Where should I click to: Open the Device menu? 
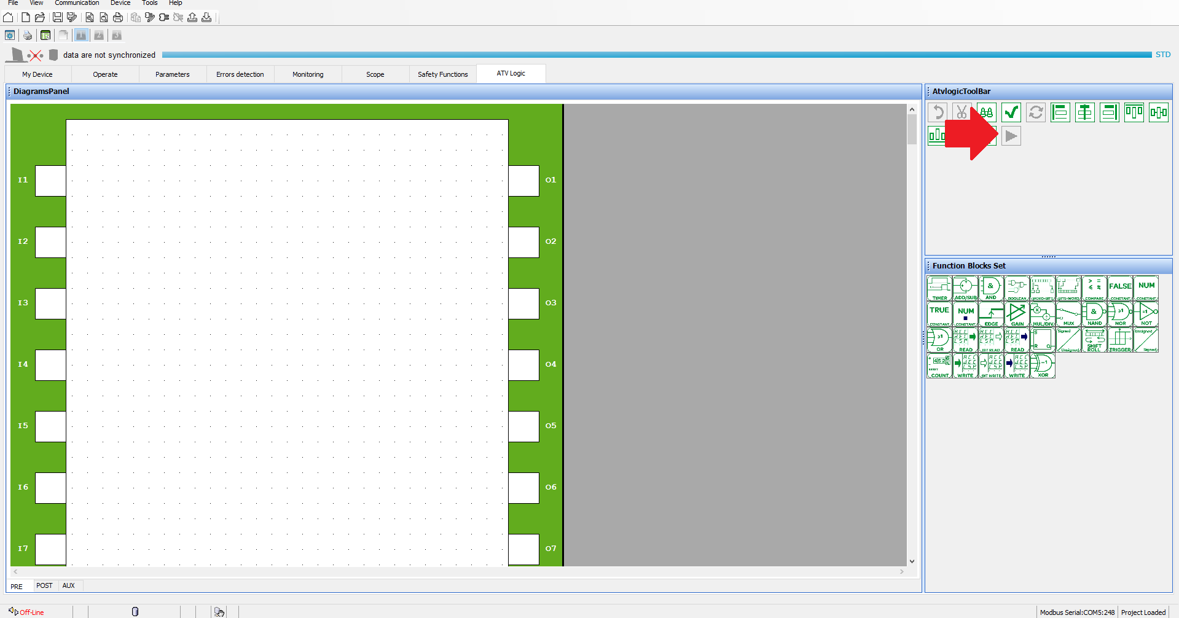[x=120, y=3]
